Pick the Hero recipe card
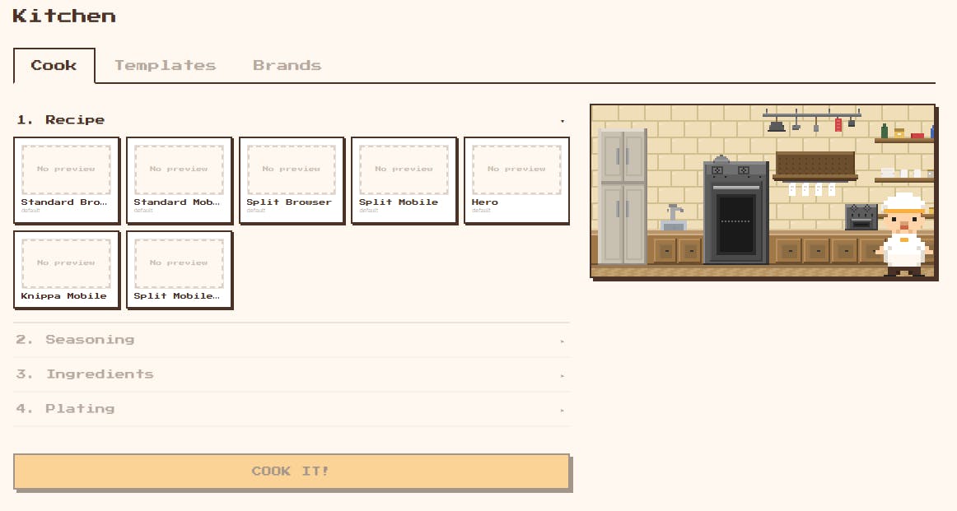957x511 pixels. point(517,180)
